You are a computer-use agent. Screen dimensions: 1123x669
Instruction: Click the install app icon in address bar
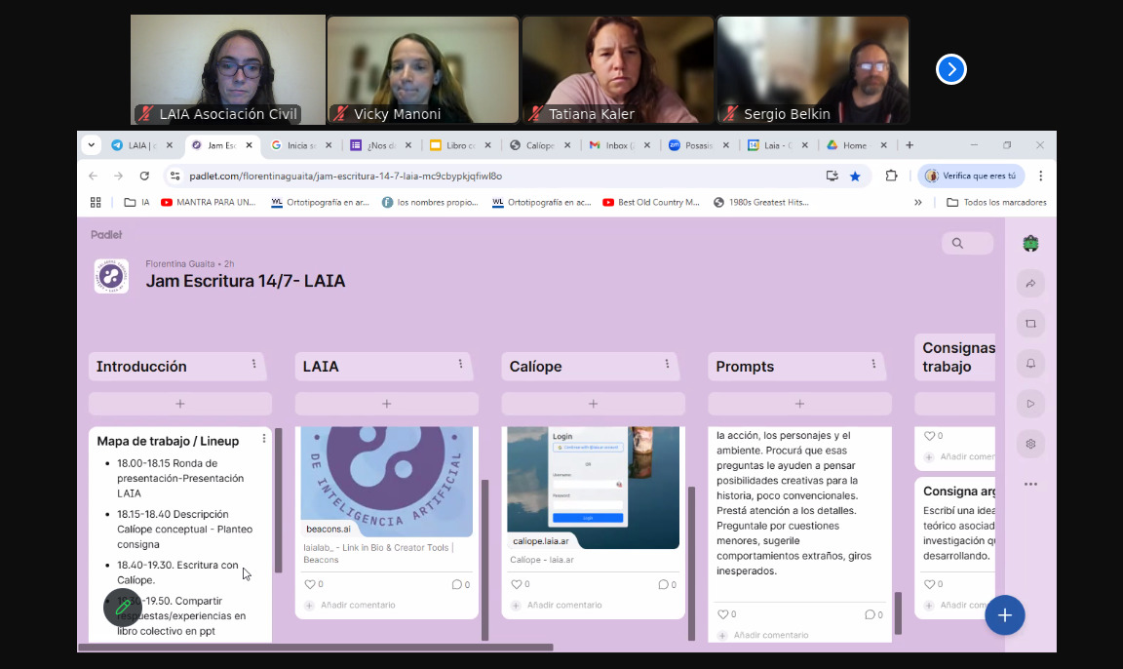pos(832,176)
